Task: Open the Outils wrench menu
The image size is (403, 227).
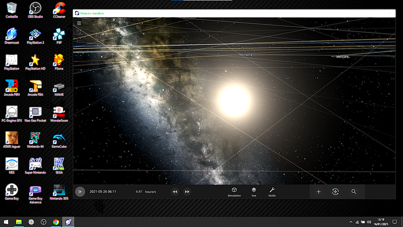Action: 272,192
